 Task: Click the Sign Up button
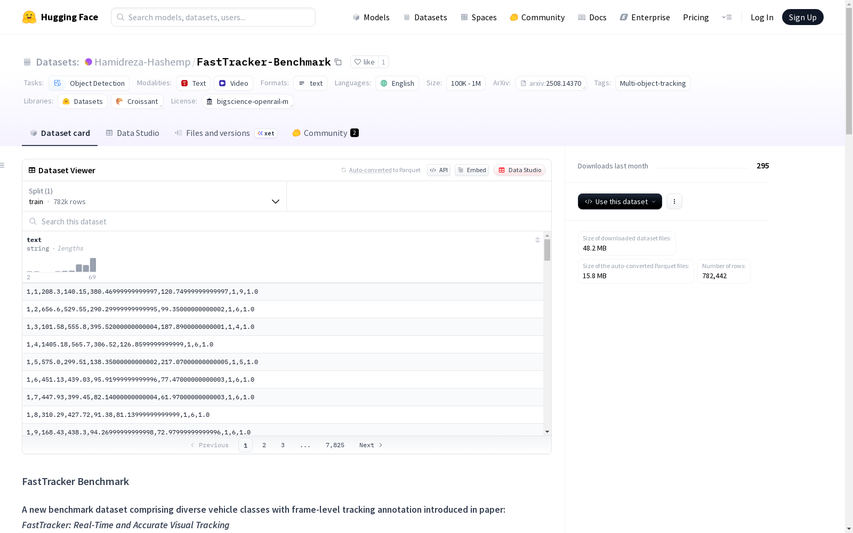(802, 17)
